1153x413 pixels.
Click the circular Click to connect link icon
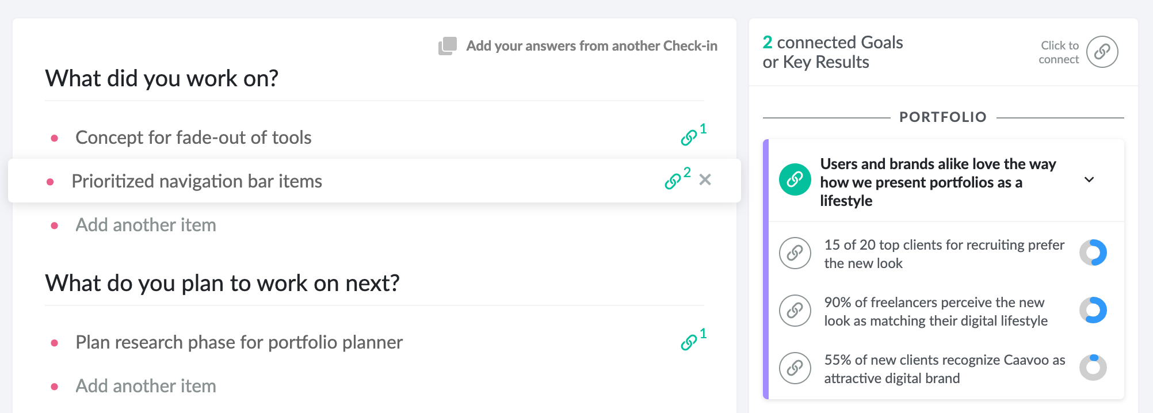pyautogui.click(x=1102, y=52)
